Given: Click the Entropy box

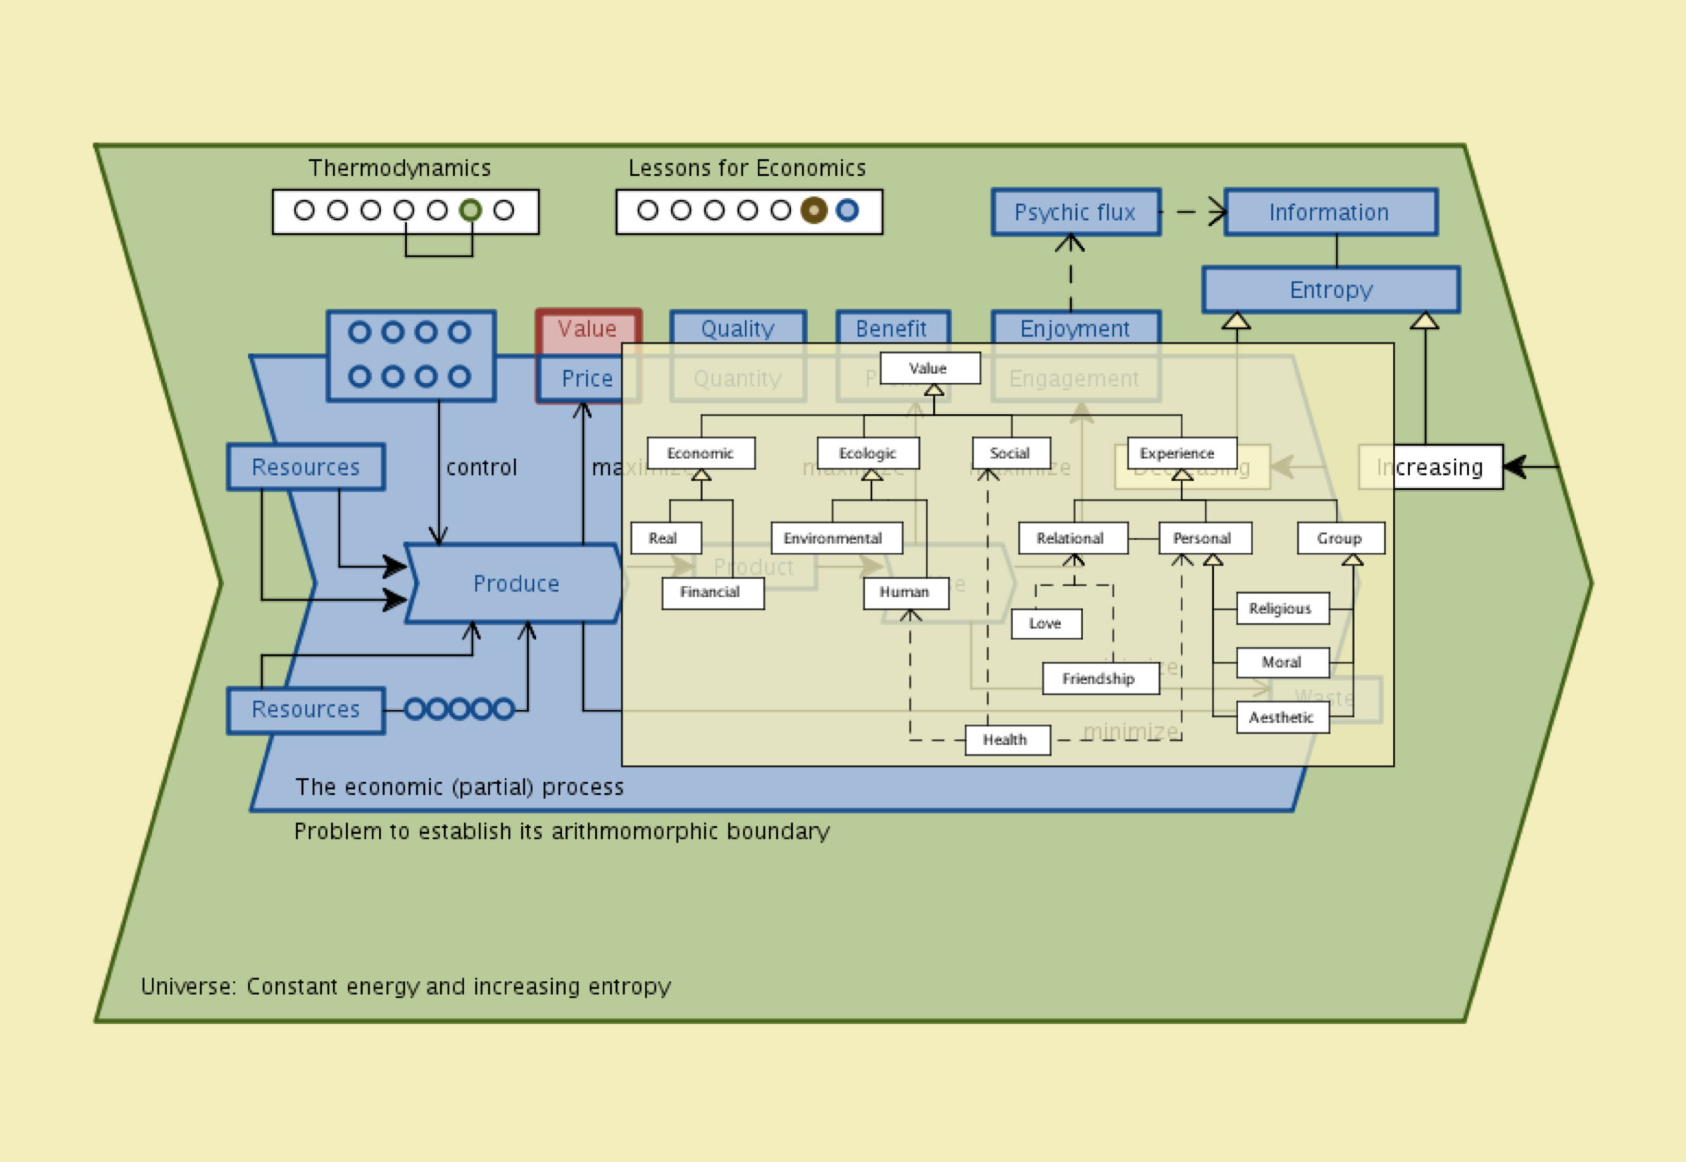Looking at the screenshot, I should pos(1331,289).
